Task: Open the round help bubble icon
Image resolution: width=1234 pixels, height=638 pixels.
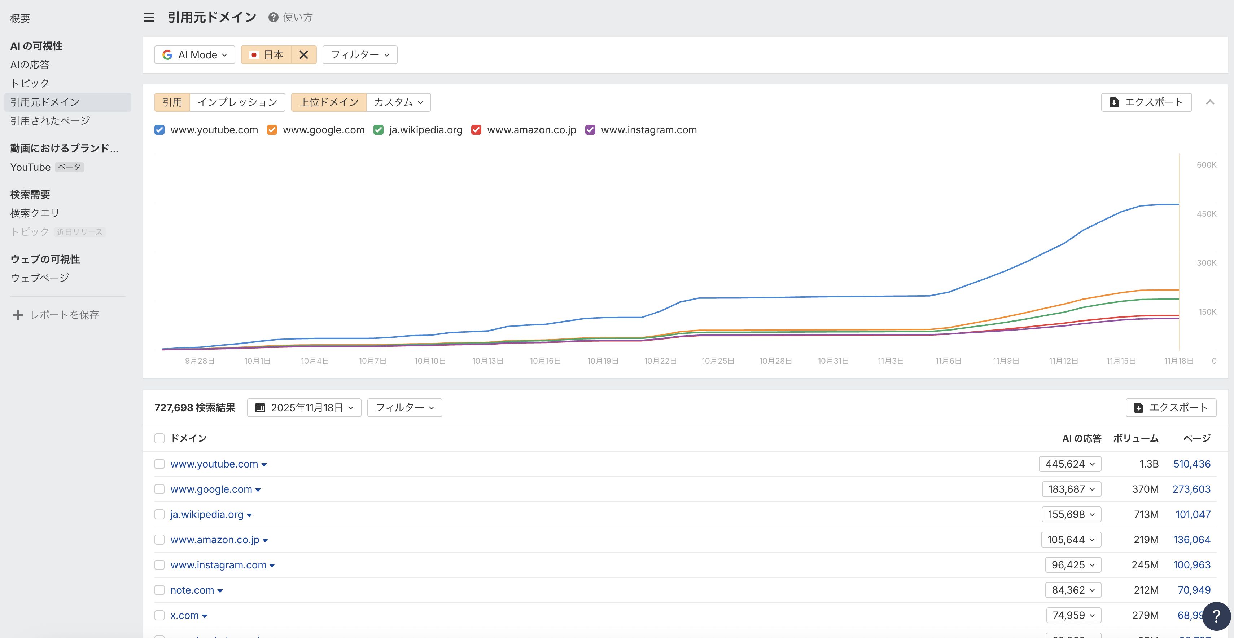Action: pos(1216,616)
